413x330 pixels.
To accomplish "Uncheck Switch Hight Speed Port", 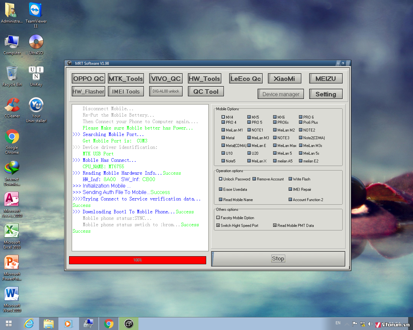I will point(218,225).
